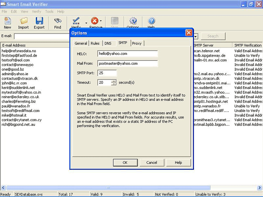The image size is (263, 197).
Task: Open the combo box left of Search
Action: [196, 36]
